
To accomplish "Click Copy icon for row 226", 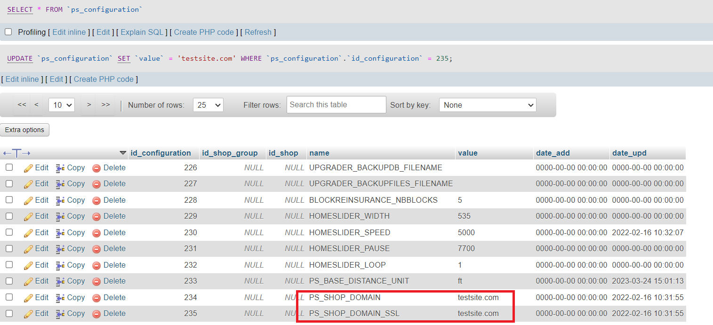I will [x=60, y=168].
